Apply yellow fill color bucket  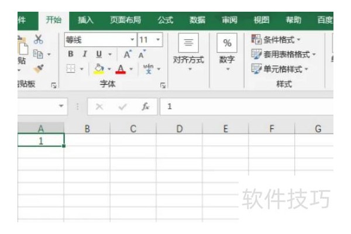[x=99, y=69]
